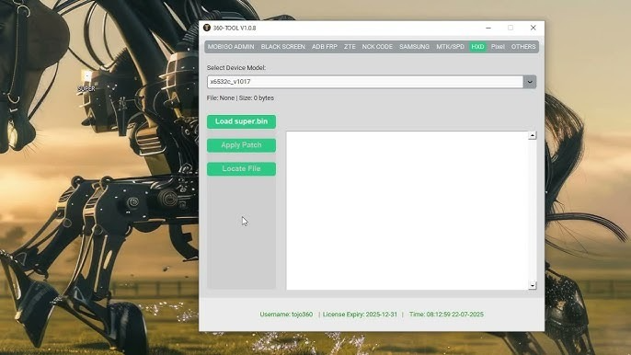This screenshot has width=631, height=355.
Task: Switch to the BLACK SCREEN tab
Action: coord(283,47)
